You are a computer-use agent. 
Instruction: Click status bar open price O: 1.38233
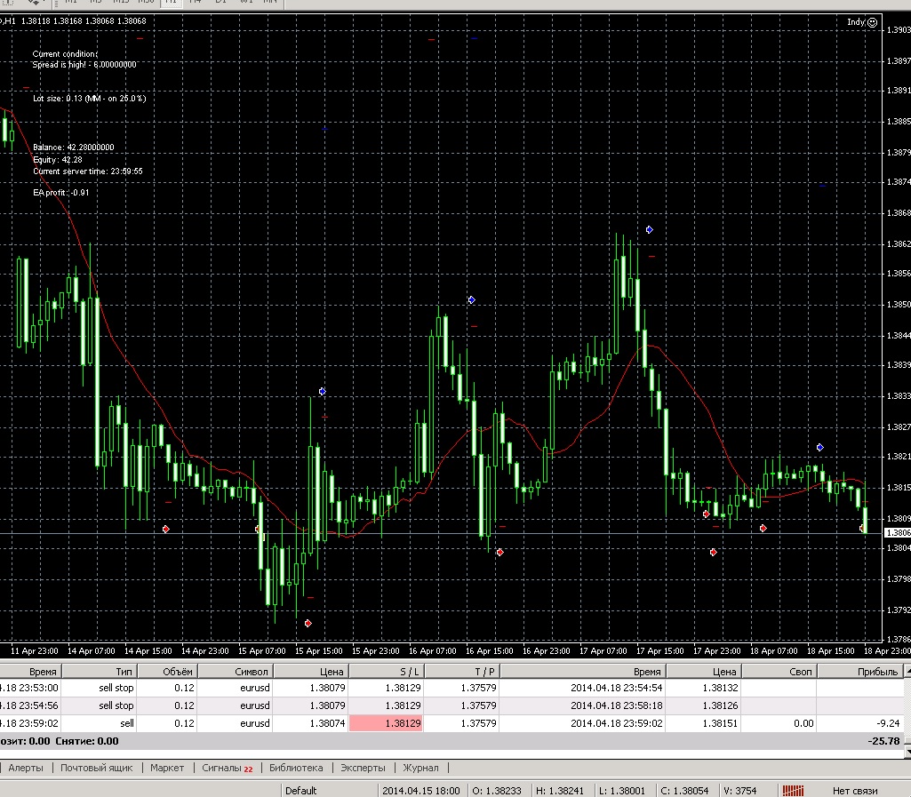pos(496,791)
